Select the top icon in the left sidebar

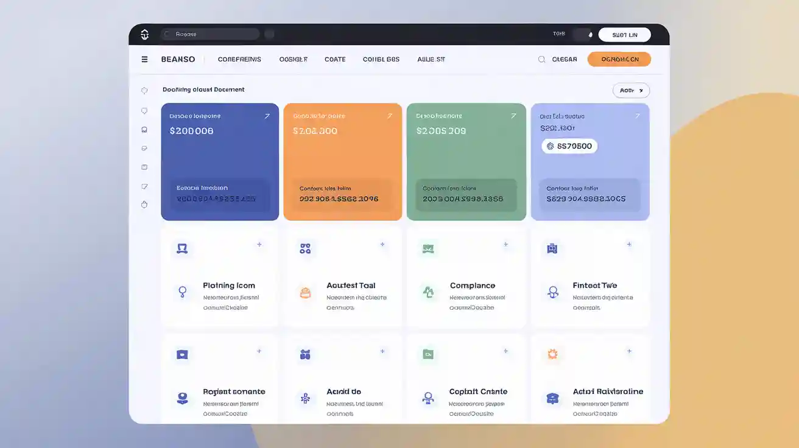click(x=144, y=89)
